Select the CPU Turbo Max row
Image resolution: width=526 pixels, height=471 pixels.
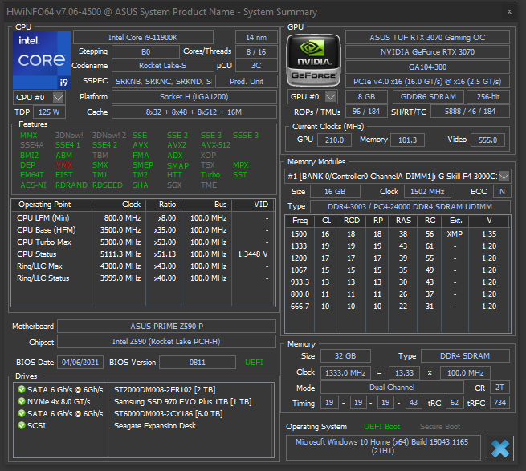coord(143,242)
